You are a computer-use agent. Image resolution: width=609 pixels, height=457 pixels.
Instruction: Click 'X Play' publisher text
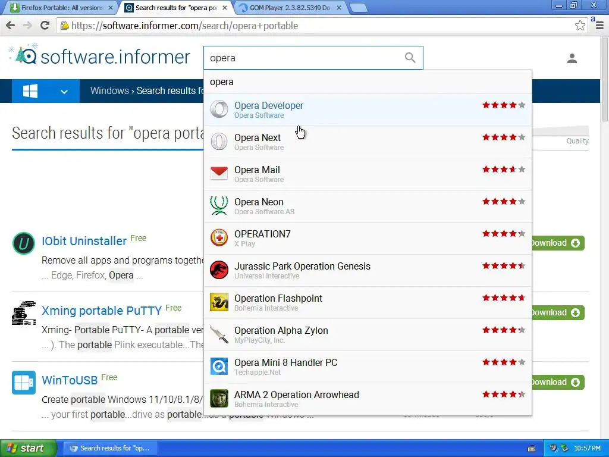pos(244,243)
